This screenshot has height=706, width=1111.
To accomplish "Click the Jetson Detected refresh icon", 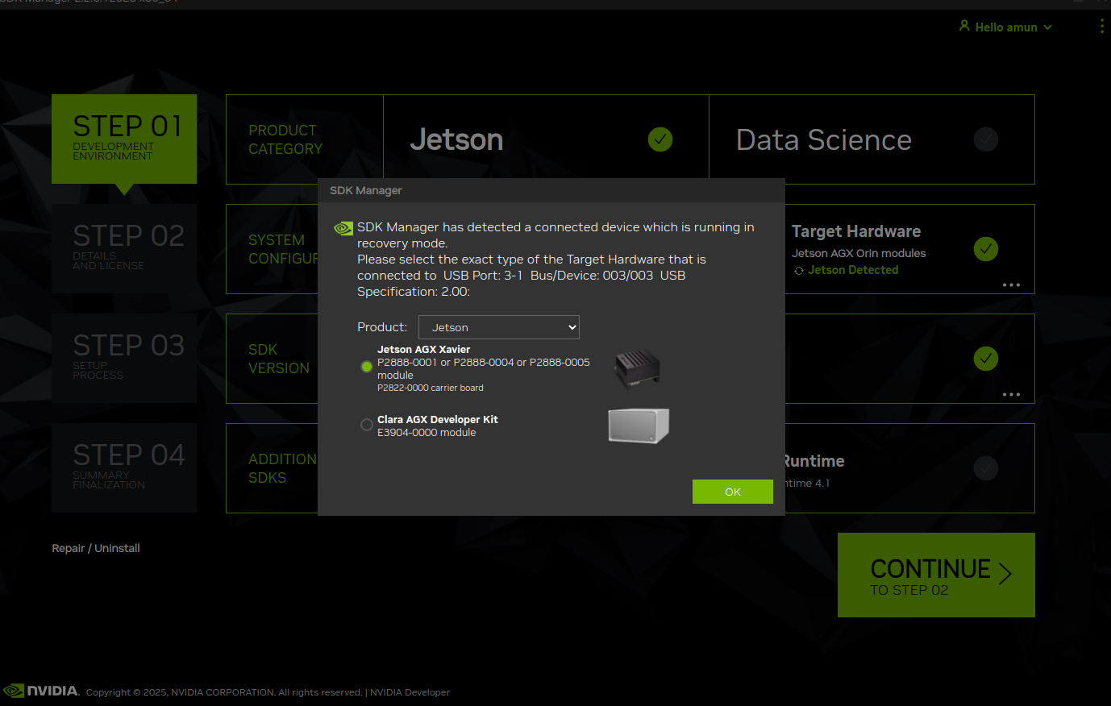I will click(799, 271).
